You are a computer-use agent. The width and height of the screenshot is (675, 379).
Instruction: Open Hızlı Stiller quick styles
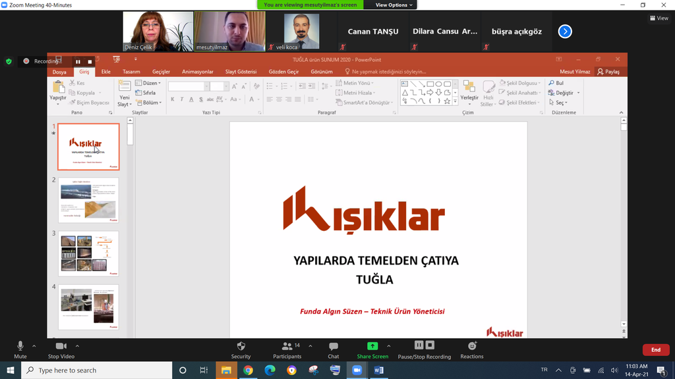488,93
